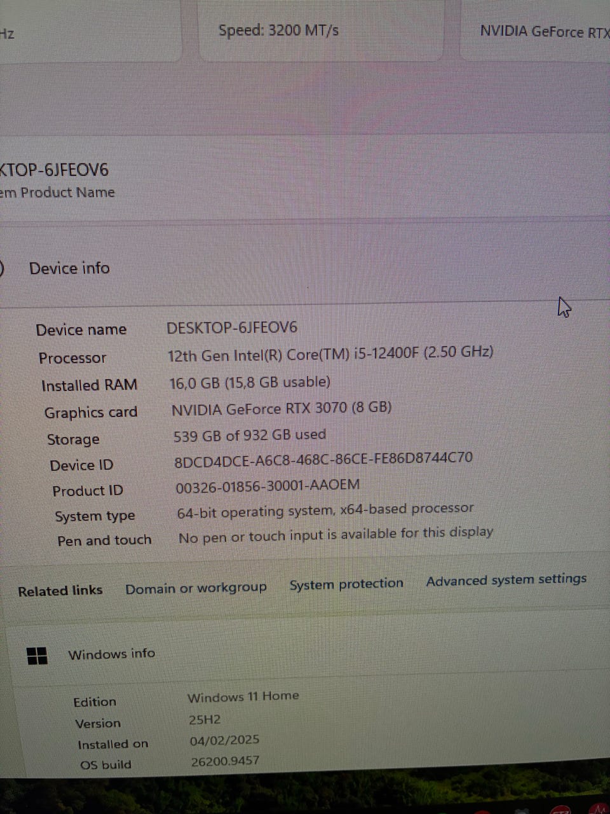The image size is (610, 814).
Task: Click the Installed RAM label
Action: click(x=89, y=385)
